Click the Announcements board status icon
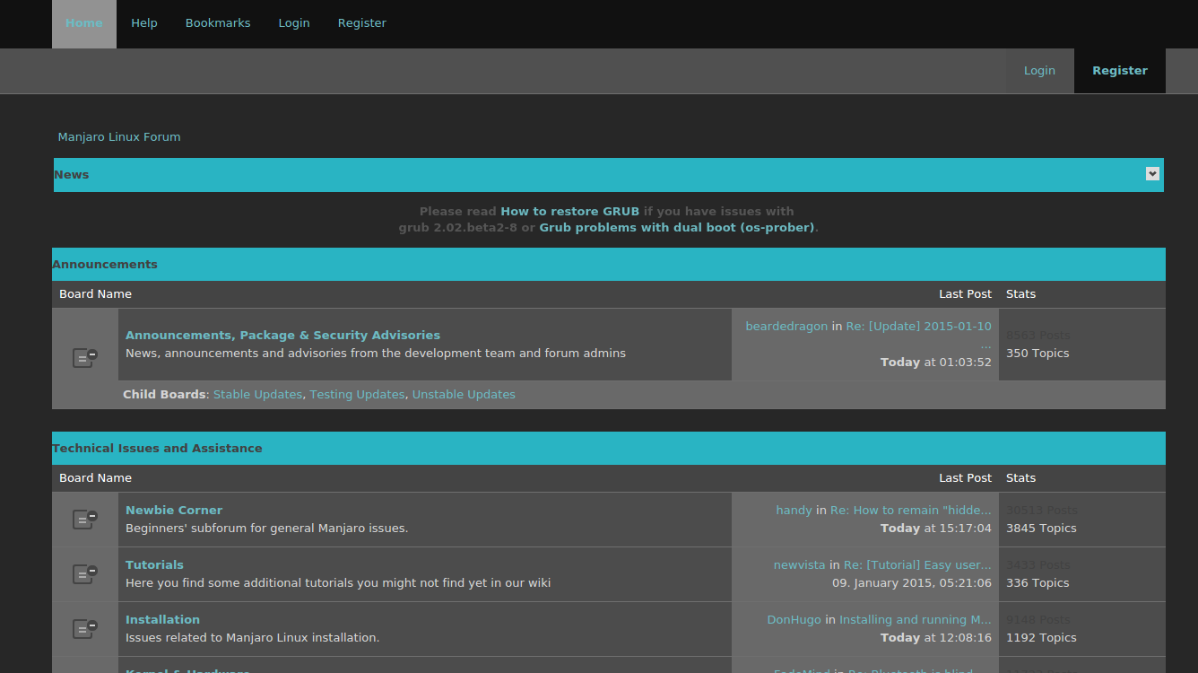Image resolution: width=1198 pixels, height=673 pixels. (84, 357)
